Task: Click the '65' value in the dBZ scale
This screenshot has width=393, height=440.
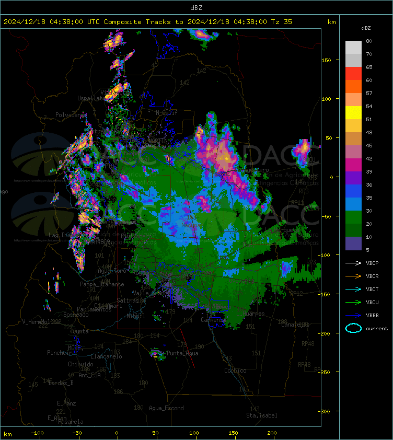Action: click(369, 67)
